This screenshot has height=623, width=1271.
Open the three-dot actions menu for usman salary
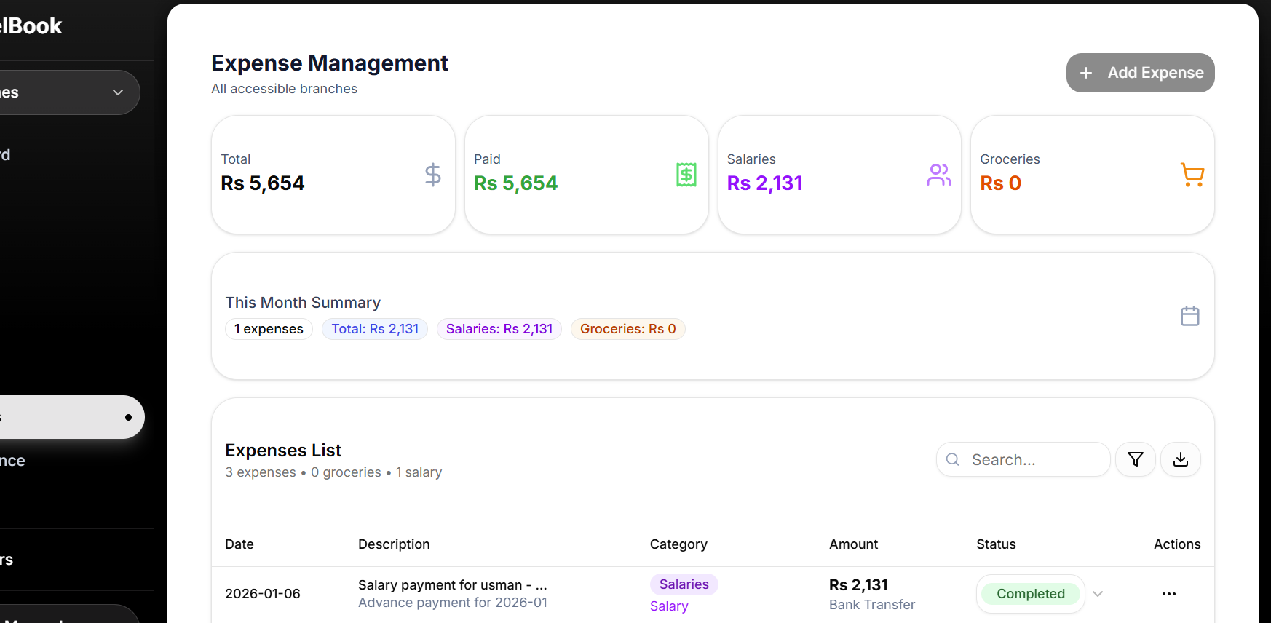1168,594
